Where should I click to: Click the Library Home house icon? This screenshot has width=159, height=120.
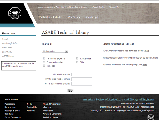click(x=3, y=33)
